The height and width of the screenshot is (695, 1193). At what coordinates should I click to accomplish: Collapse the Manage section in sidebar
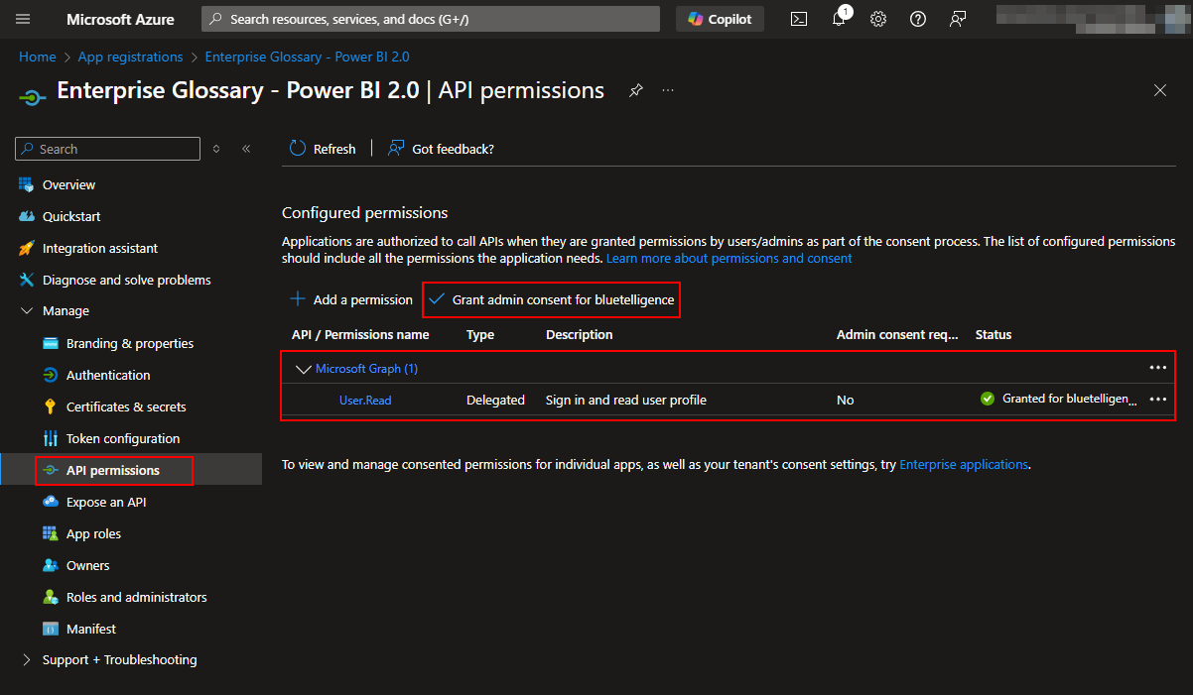[26, 311]
